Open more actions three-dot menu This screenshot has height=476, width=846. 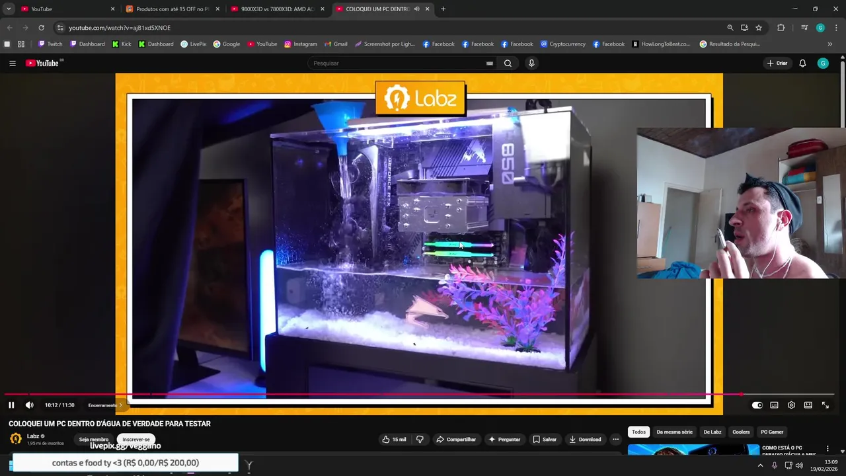pos(615,440)
